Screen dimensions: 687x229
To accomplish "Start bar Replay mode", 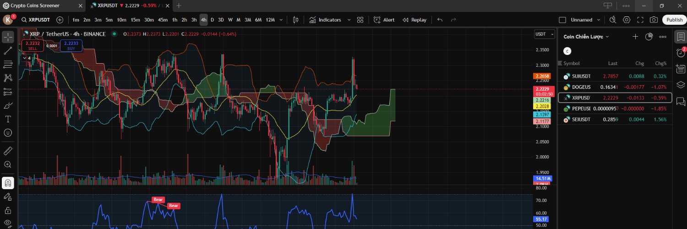I will 414,20.
